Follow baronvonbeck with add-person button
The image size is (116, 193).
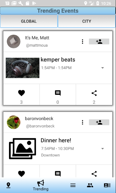point(99,122)
